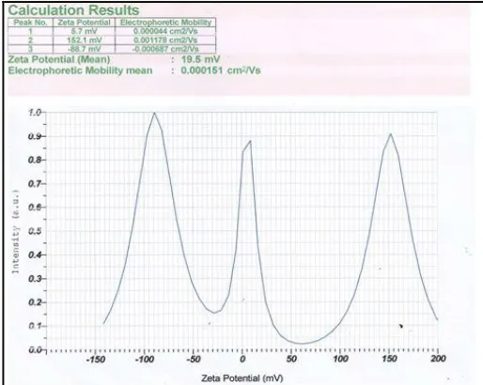Click the "0.5" y-axis tick label
Screen dimensions: 483x385
[35, 231]
